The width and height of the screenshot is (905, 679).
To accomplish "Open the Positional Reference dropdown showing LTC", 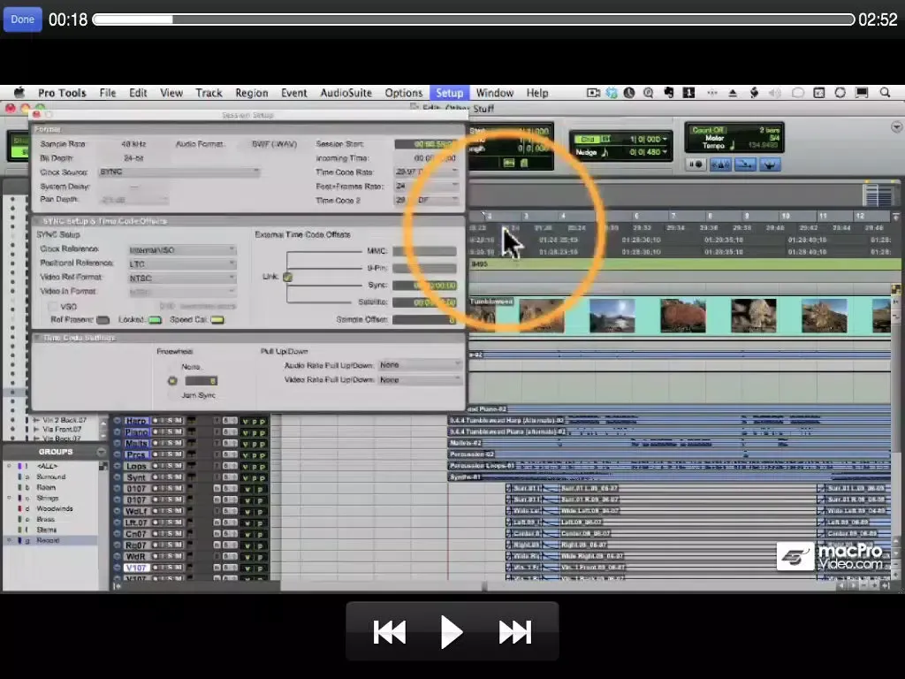I will [x=182, y=263].
